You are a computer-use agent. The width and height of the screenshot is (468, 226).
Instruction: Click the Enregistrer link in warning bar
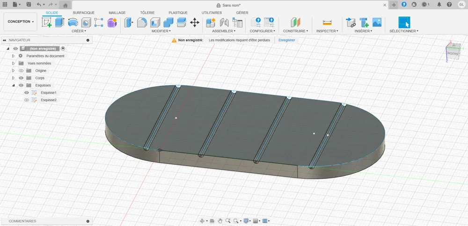tap(287, 40)
